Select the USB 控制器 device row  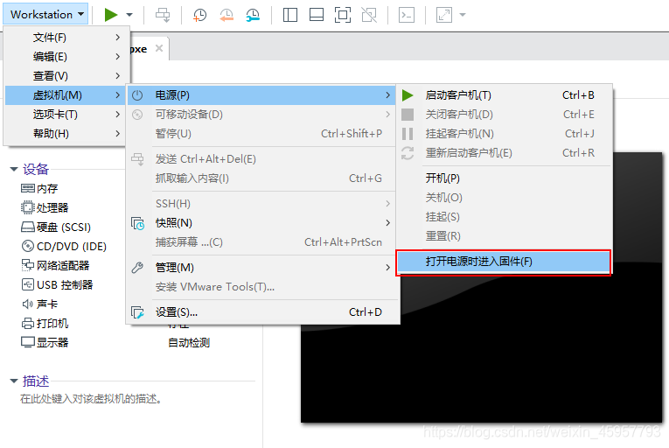57,284
